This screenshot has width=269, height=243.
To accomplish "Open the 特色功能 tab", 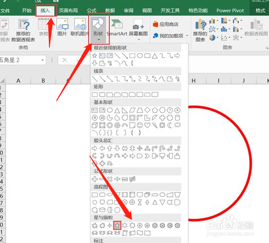I will (198, 11).
